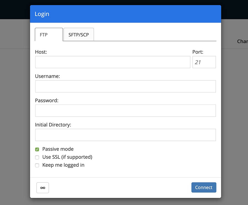The image size is (248, 205).
Task: Click into the Password field
Action: 125,111
